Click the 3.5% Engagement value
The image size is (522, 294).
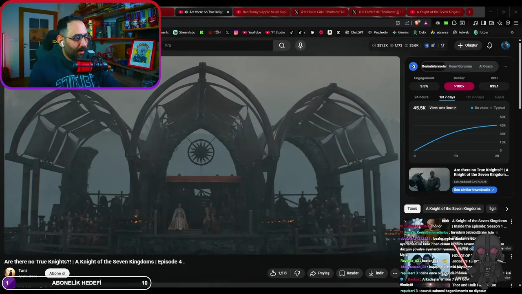(x=424, y=86)
